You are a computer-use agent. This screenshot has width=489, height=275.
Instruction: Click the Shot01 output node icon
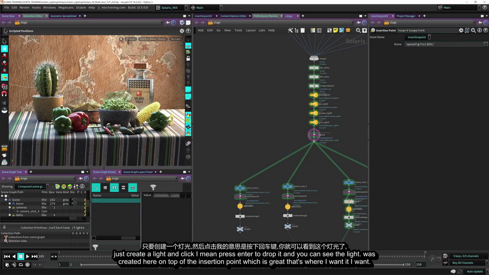240,229
